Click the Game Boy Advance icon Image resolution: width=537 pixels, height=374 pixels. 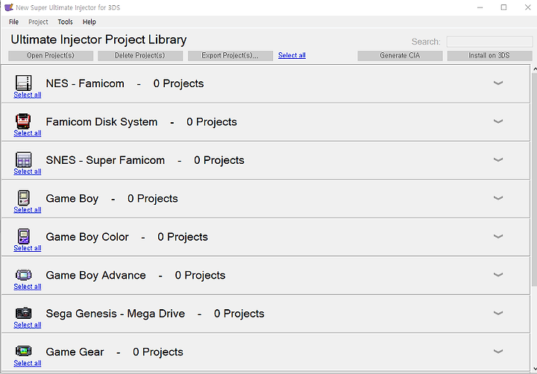click(24, 275)
